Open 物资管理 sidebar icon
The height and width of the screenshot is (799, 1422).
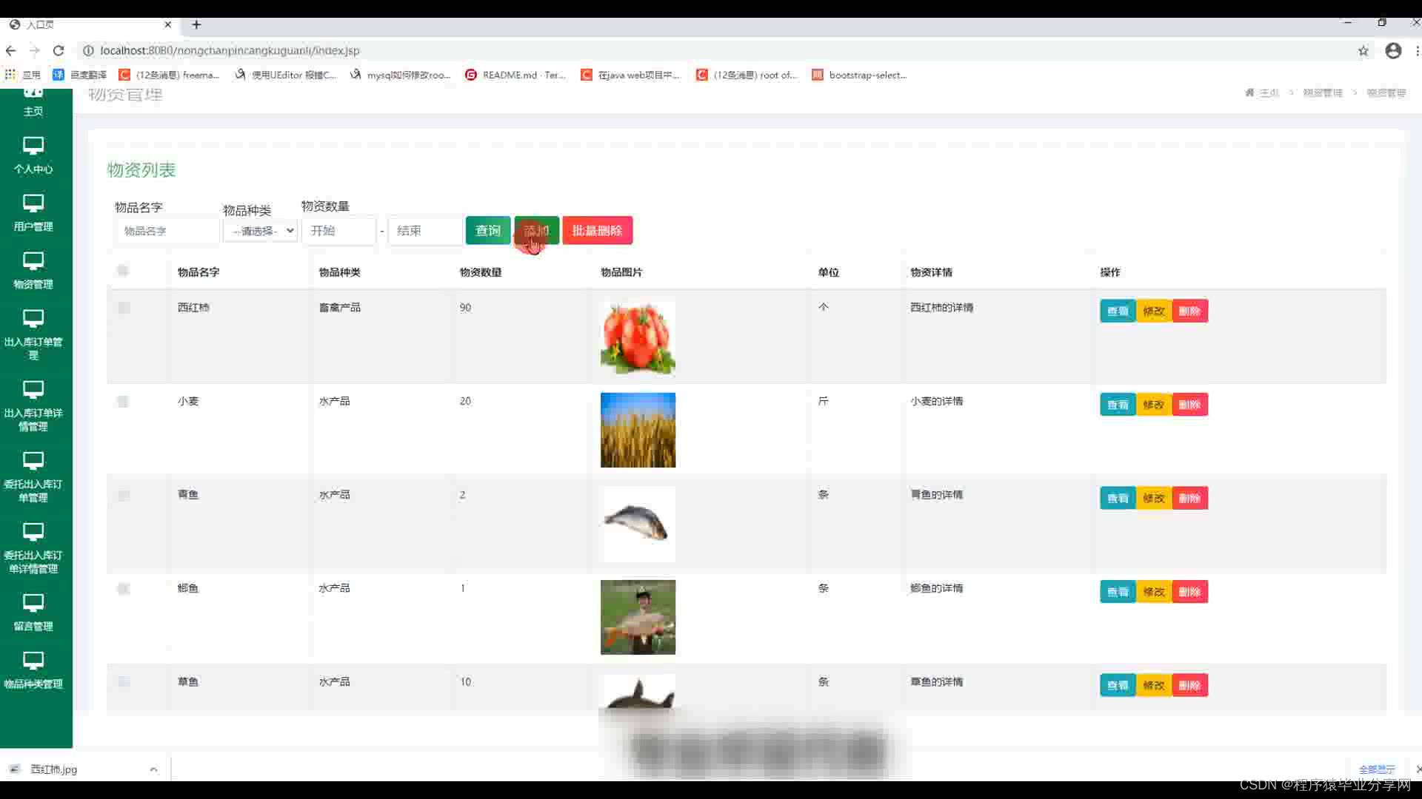click(x=33, y=261)
